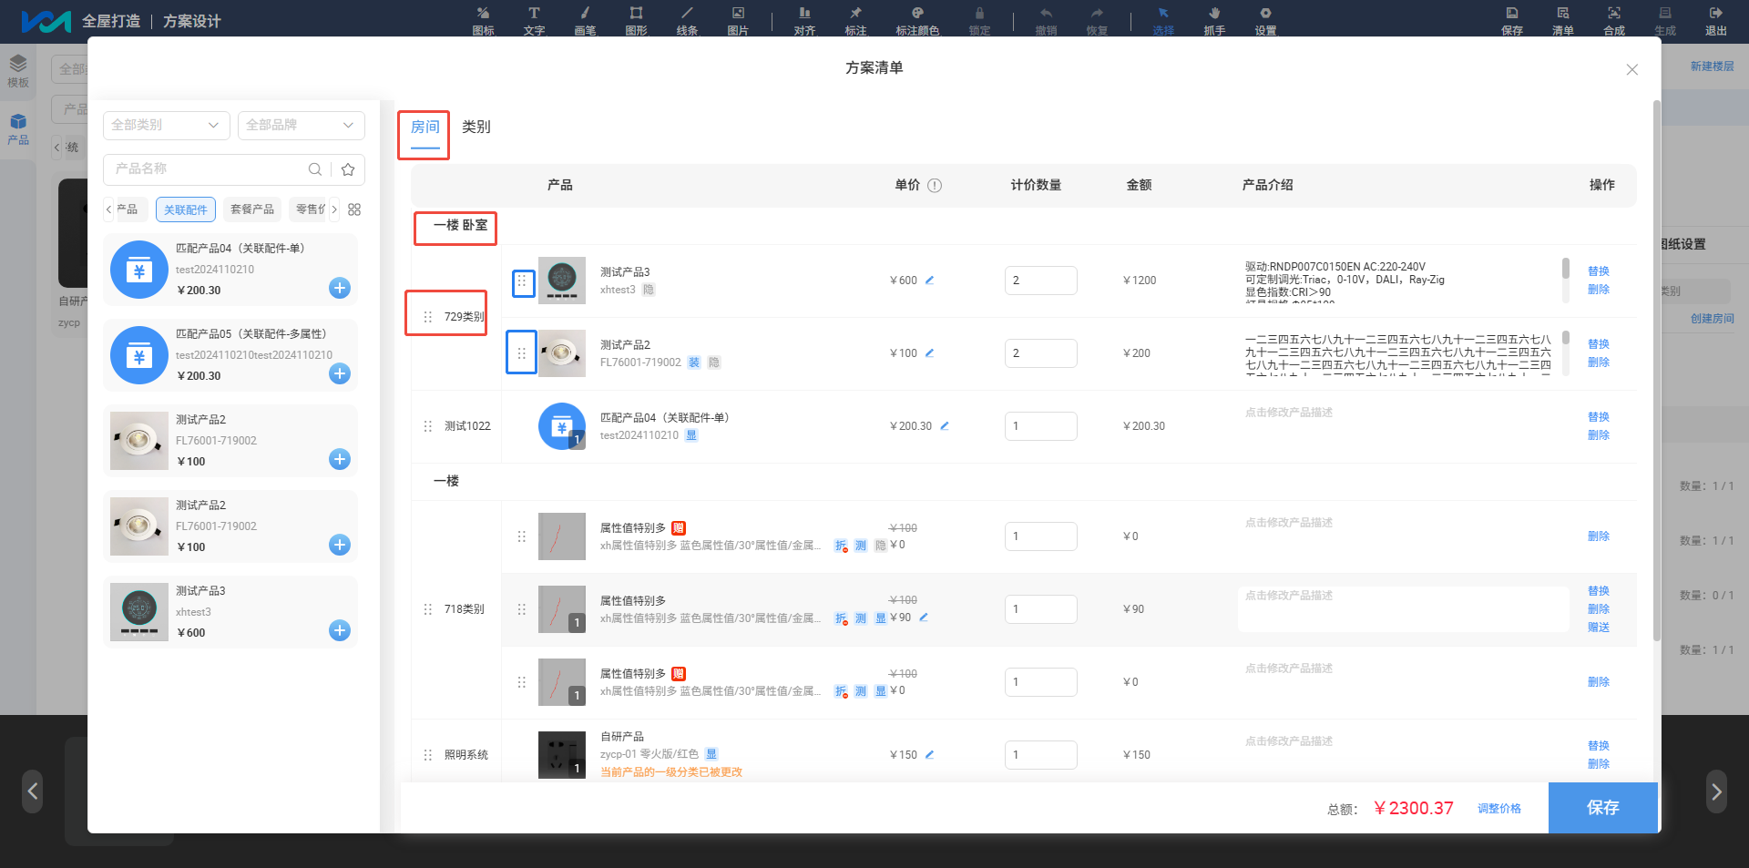This screenshot has height=868, width=1749.
Task: Toggle the 隐 tag on 测试产品3
Action: 649,290
